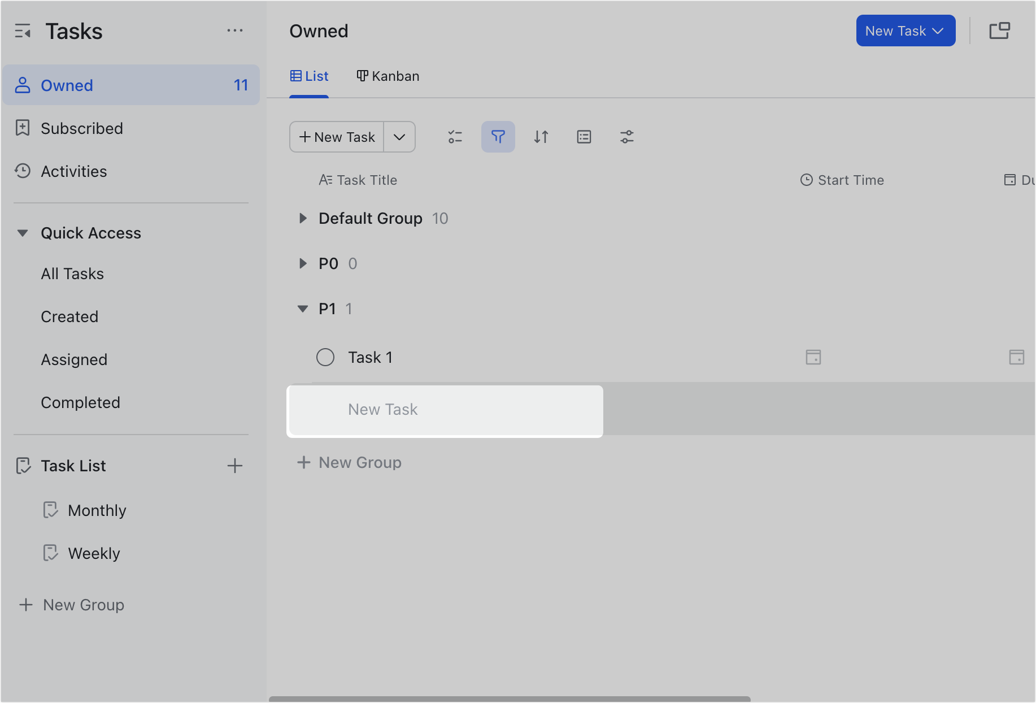The image size is (1036, 703).
Task: Click the blue New Task button
Action: [x=905, y=31]
